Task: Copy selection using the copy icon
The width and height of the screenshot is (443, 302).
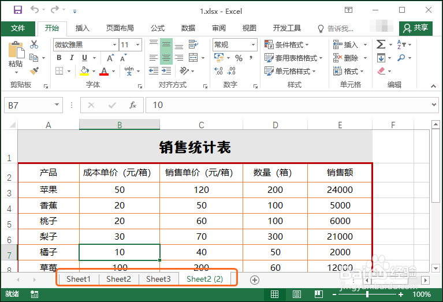Action: [x=34, y=58]
